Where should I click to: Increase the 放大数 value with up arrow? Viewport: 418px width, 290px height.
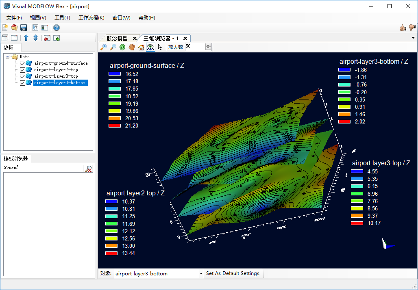(x=208, y=45)
